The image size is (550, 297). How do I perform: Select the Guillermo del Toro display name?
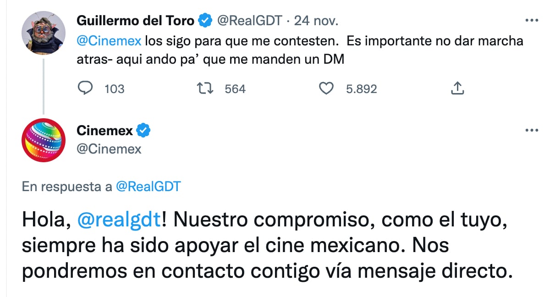(x=136, y=19)
